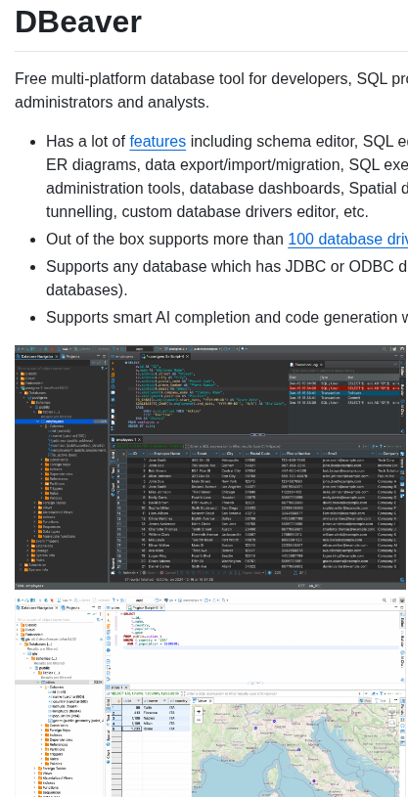Click the text "administrators and analysts."

(x=112, y=102)
